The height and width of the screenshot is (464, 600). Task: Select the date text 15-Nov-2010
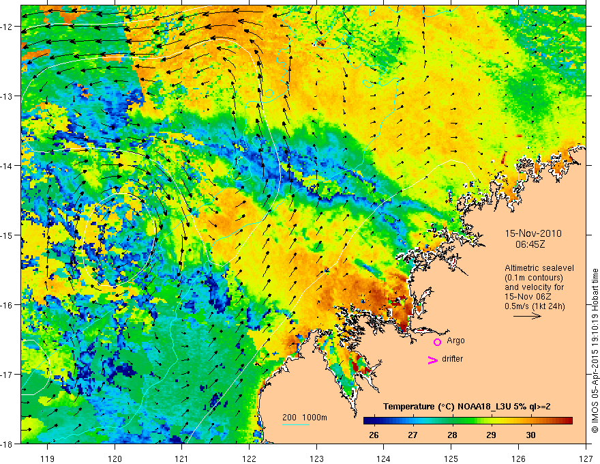pyautogui.click(x=533, y=233)
